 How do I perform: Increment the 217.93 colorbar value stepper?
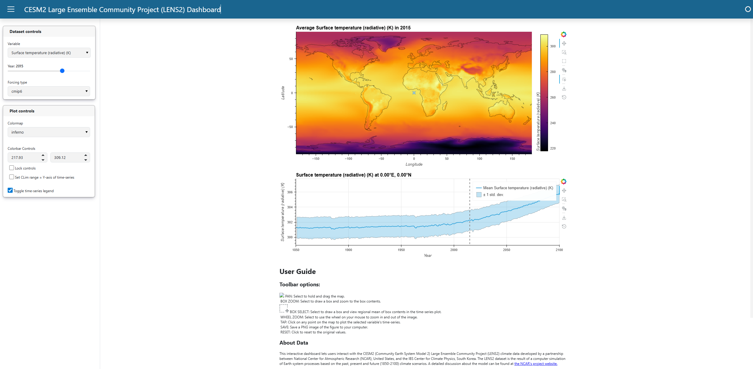[x=43, y=155]
